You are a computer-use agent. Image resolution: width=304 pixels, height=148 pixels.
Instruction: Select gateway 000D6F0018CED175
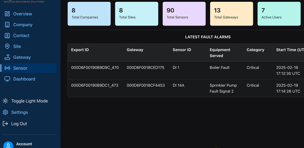pyautogui.click(x=145, y=68)
